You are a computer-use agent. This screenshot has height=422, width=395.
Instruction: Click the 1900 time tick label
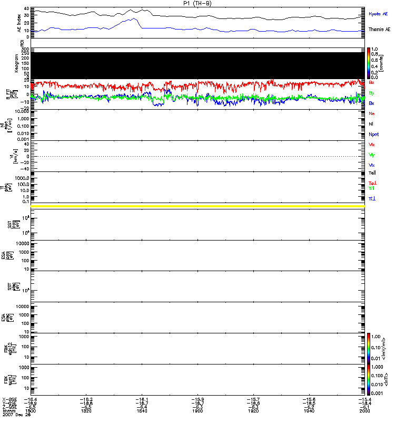pyautogui.click(x=197, y=411)
